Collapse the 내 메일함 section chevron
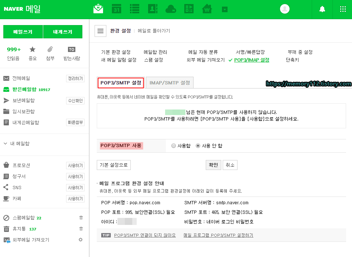This screenshot has height=257, width=352. pos(6,143)
